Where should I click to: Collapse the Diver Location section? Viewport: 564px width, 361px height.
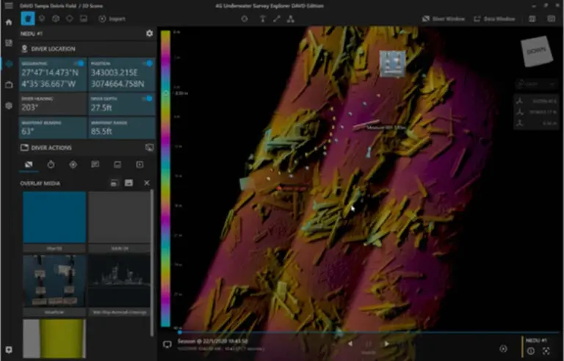53,48
